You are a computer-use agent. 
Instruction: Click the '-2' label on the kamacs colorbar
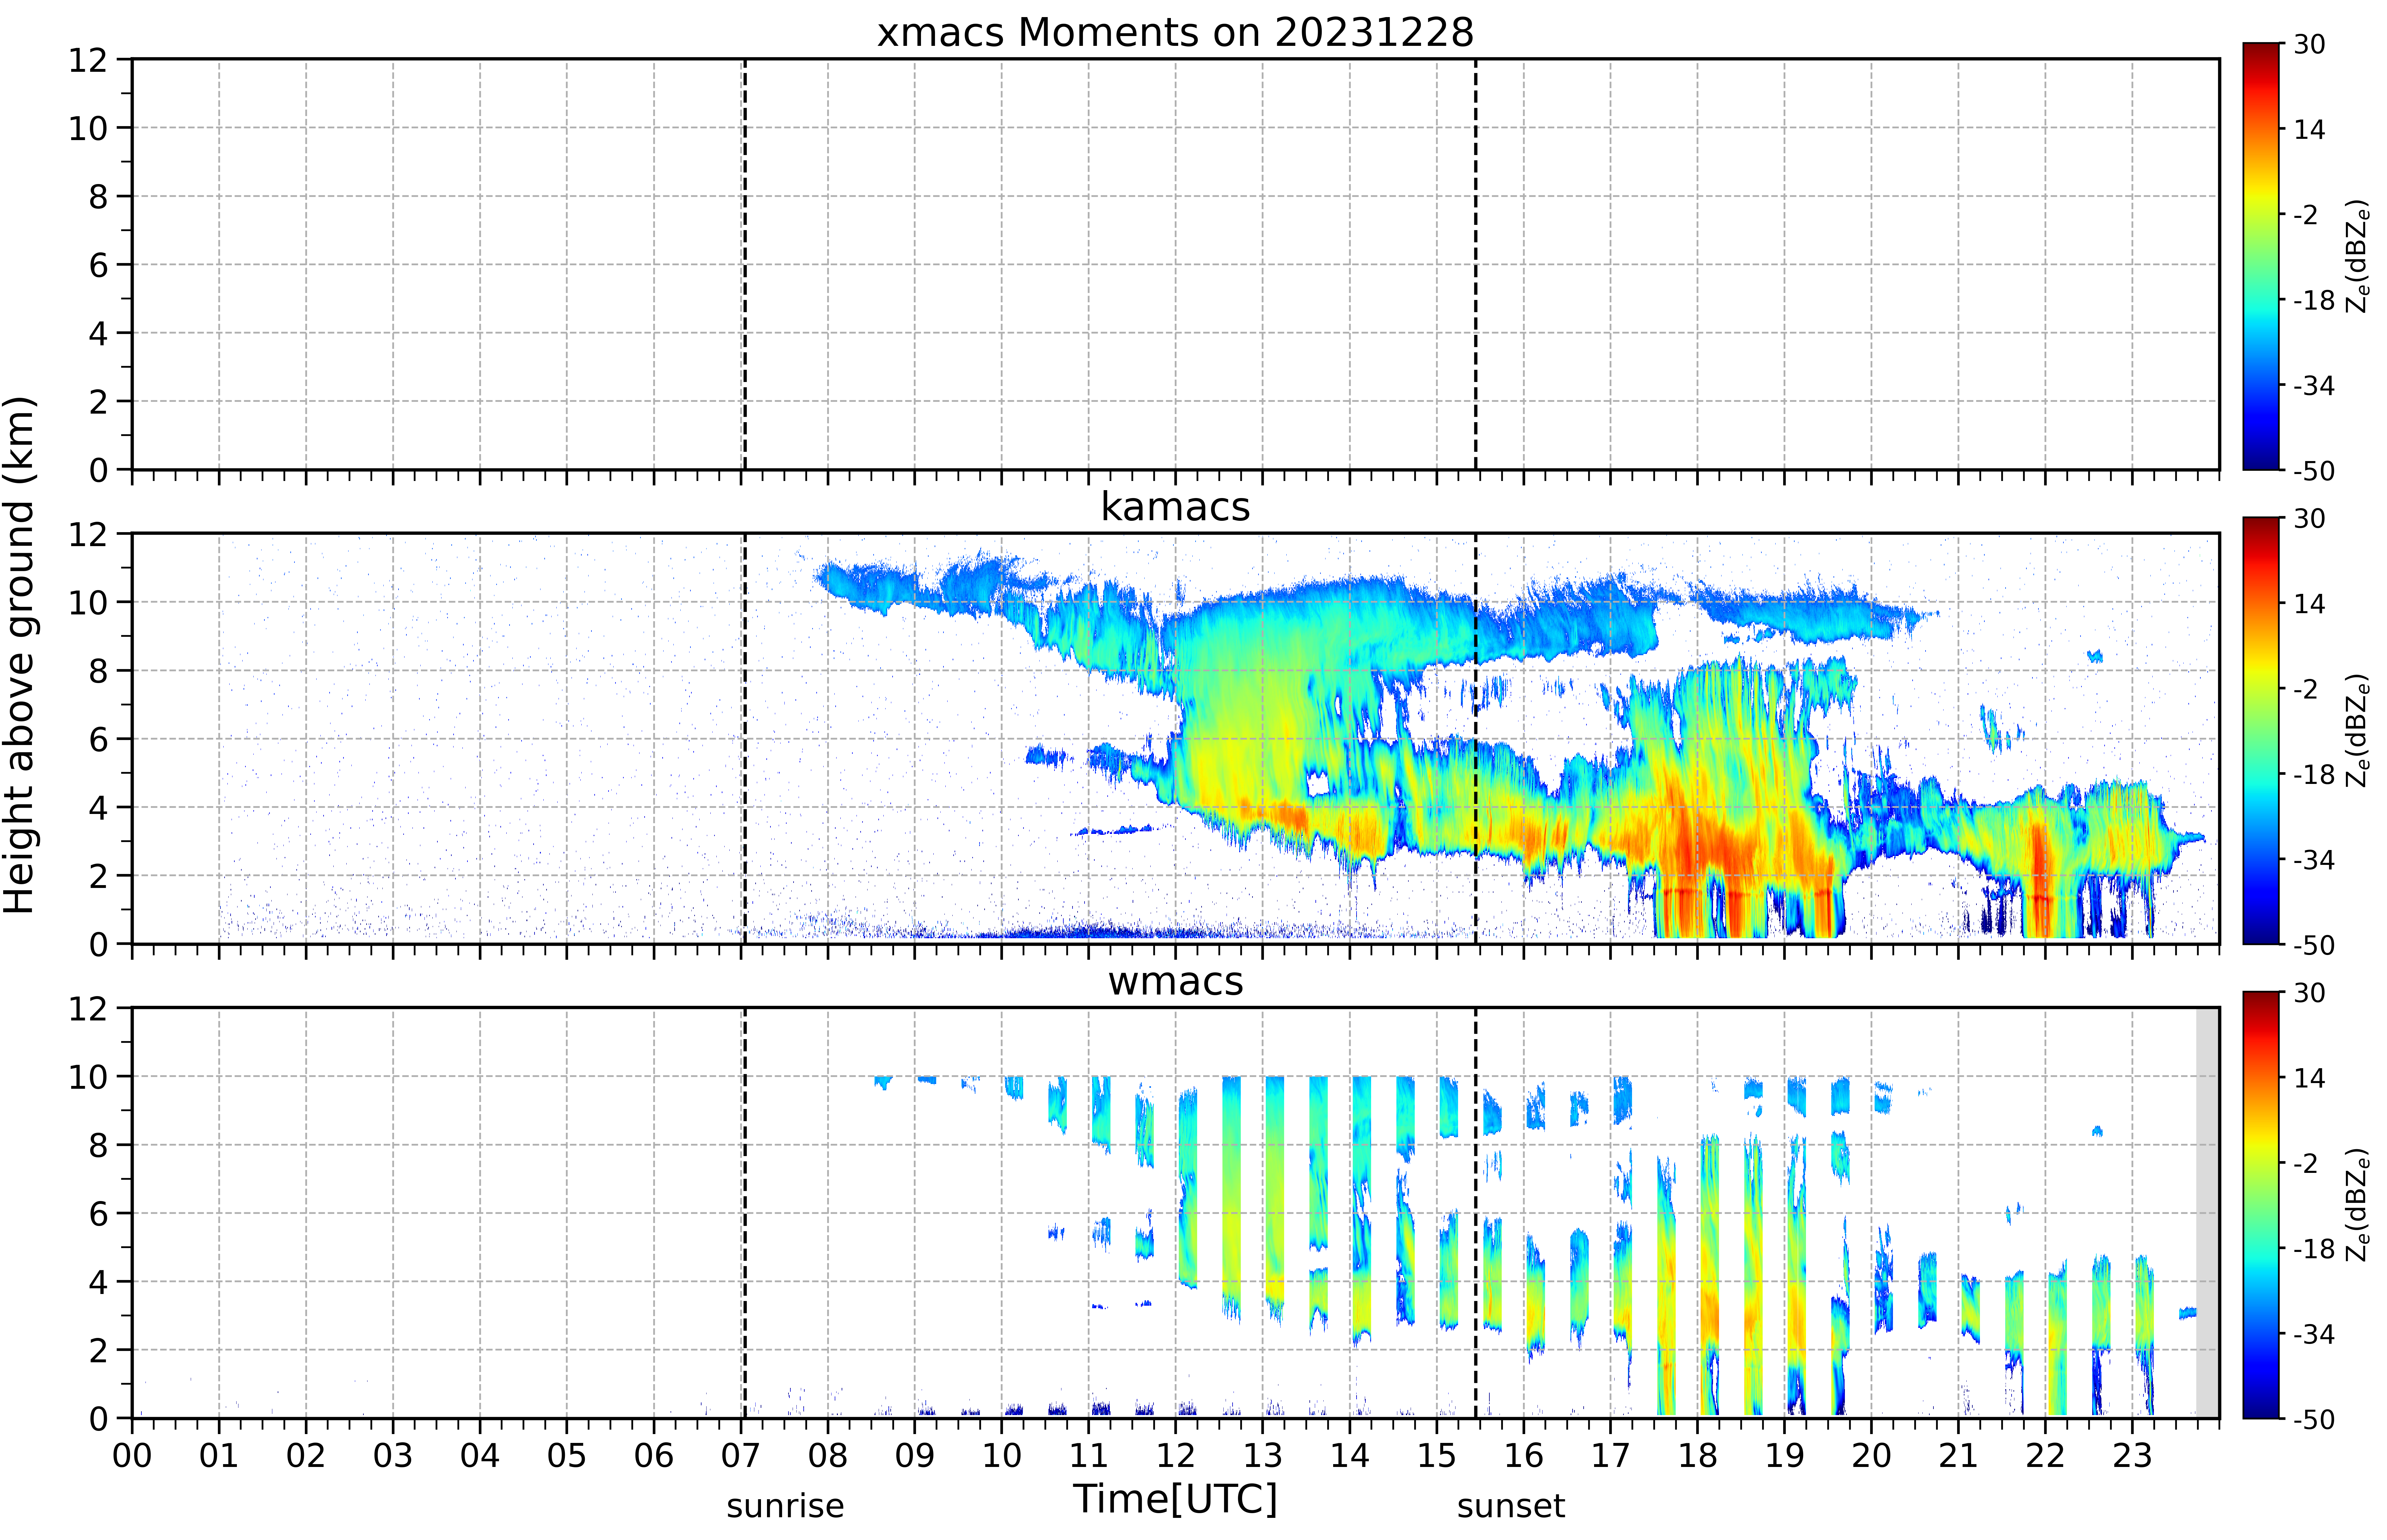2306,689
